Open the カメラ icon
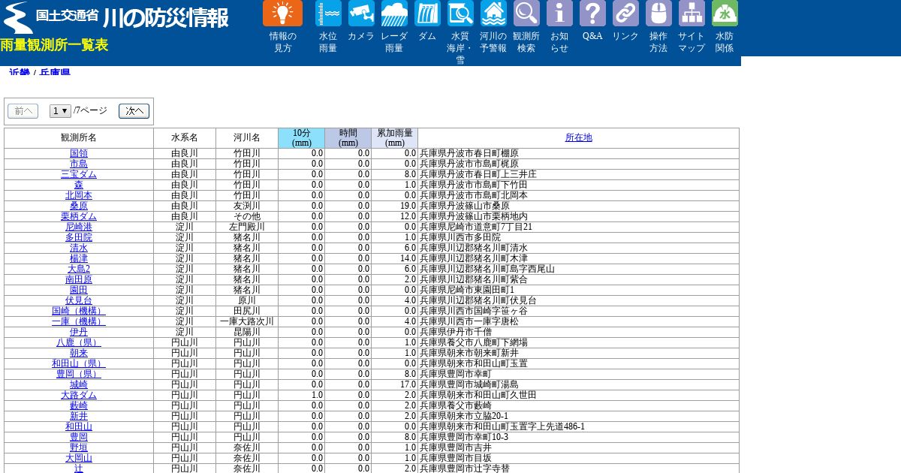The image size is (901, 473). [x=361, y=14]
